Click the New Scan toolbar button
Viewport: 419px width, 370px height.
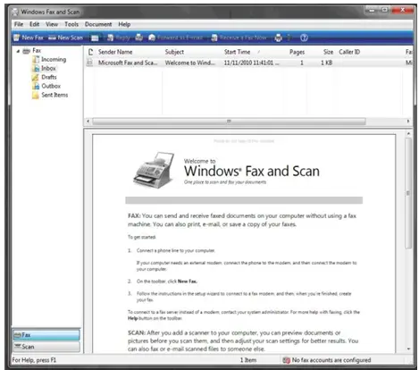tap(65, 38)
